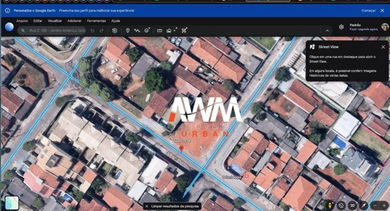Click the Odontologia label text

(x=232, y=177)
